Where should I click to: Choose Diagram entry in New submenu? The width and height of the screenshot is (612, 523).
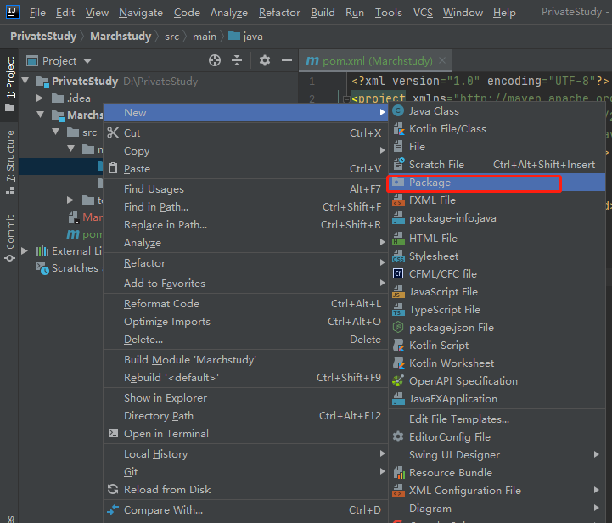[x=497, y=509]
